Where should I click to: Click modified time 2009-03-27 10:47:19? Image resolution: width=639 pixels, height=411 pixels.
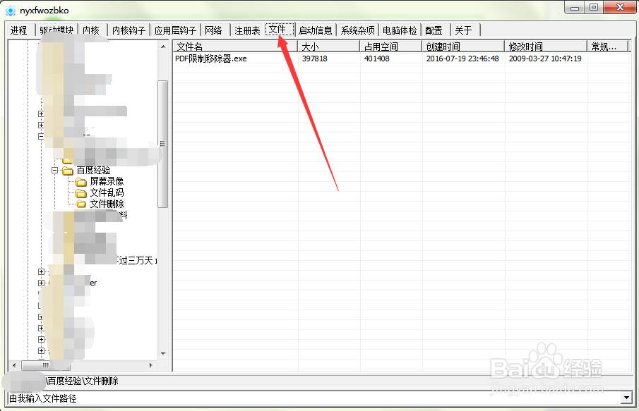pos(545,59)
